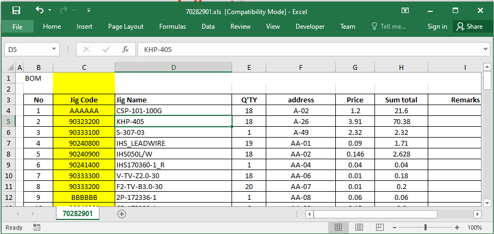Screen dimensions: 494x234
Task: Click the Redo arrow icon
Action: click(63, 10)
